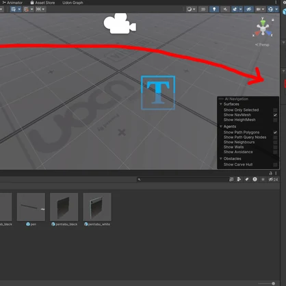This screenshot has width=286, height=286.
Task: Click the search by log type icon
Action: [255, 179]
